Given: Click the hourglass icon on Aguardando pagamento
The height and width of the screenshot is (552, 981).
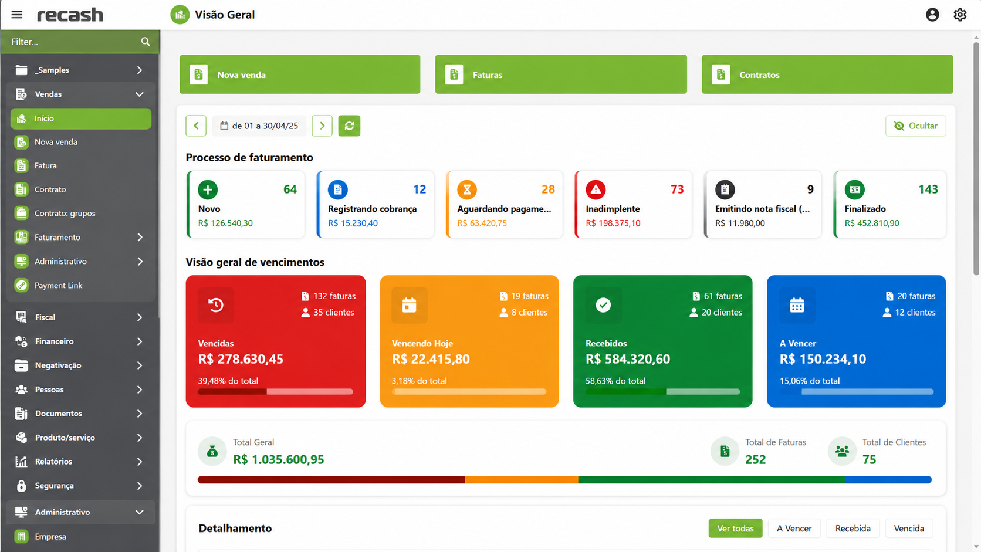Looking at the screenshot, I should [x=467, y=189].
